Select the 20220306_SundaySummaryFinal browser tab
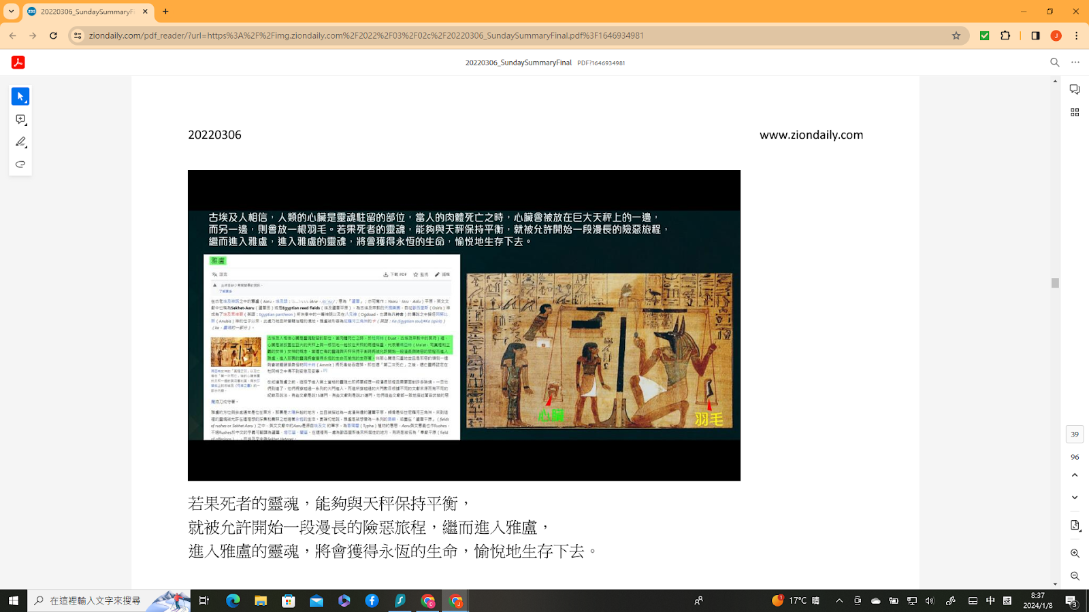The image size is (1089, 612). (88, 12)
